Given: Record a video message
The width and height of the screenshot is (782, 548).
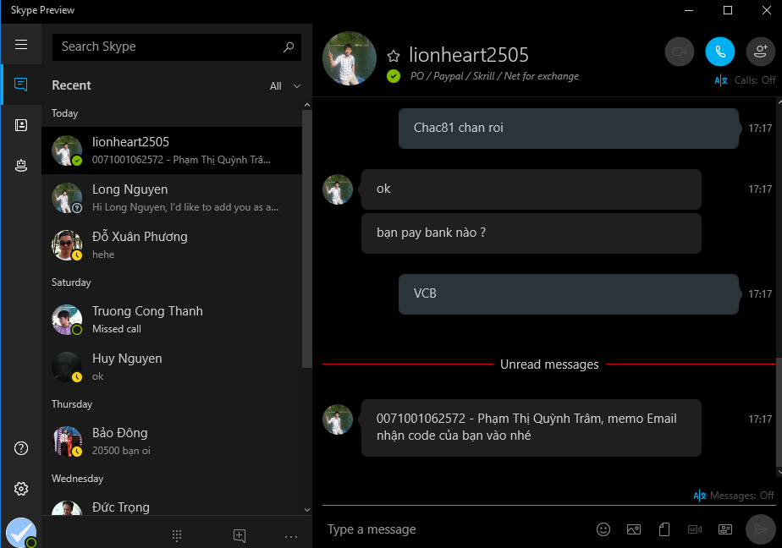Looking at the screenshot, I should 695,529.
